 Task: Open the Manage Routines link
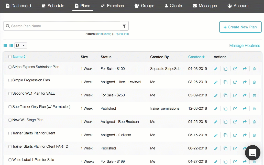click(x=245, y=45)
